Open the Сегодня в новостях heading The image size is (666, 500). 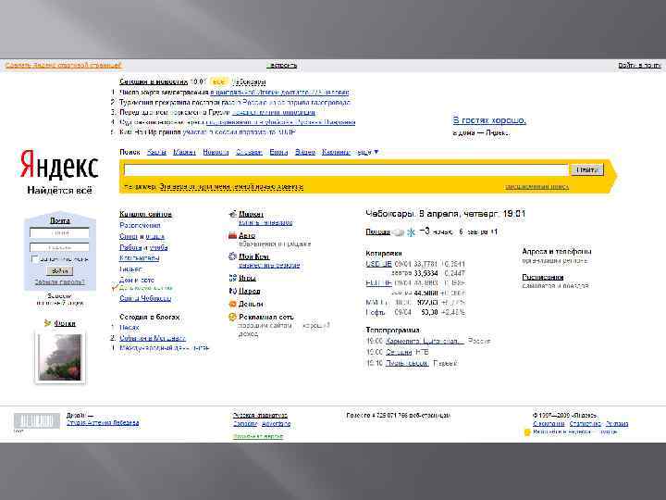click(x=154, y=81)
